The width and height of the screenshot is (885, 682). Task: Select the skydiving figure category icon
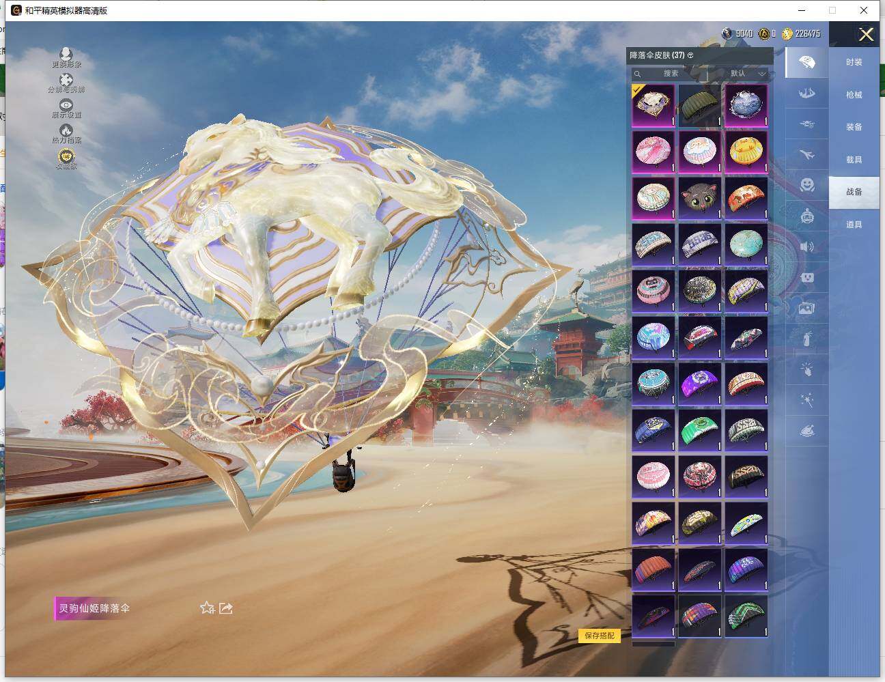point(806,94)
